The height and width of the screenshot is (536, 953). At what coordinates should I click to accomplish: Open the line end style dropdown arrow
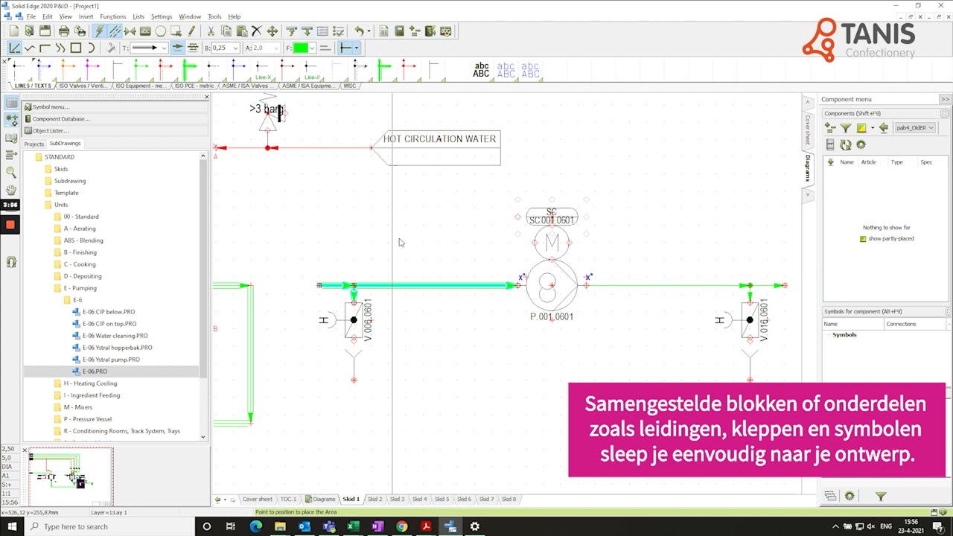[x=357, y=48]
